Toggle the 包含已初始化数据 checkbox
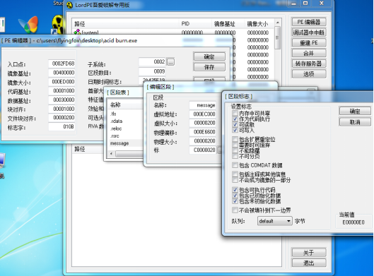The height and width of the screenshot is (276, 374). coord(235,196)
